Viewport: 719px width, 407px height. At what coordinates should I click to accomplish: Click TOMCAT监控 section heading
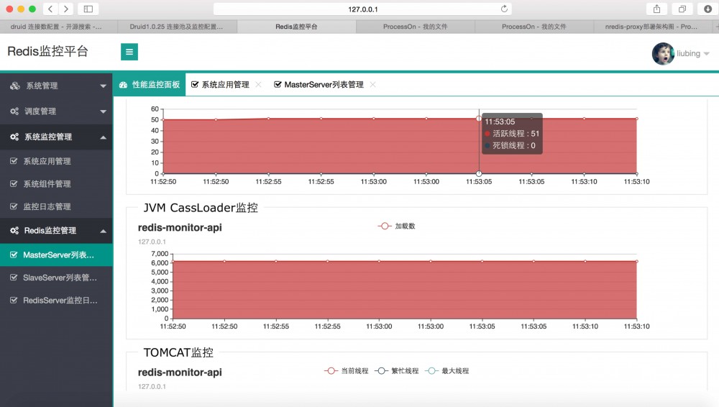click(178, 352)
